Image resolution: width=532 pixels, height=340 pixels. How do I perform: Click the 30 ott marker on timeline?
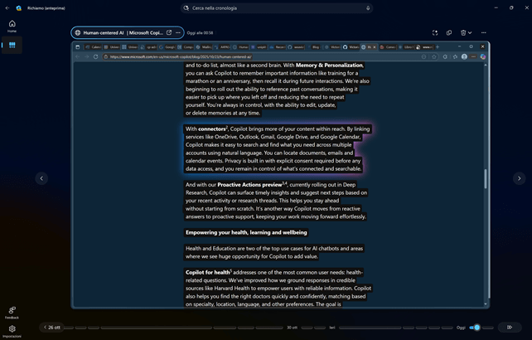[292, 328]
